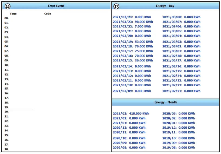Click the 2021/03/21 daily energy entry
Screen dimensions: 221x154
pos(132,31)
